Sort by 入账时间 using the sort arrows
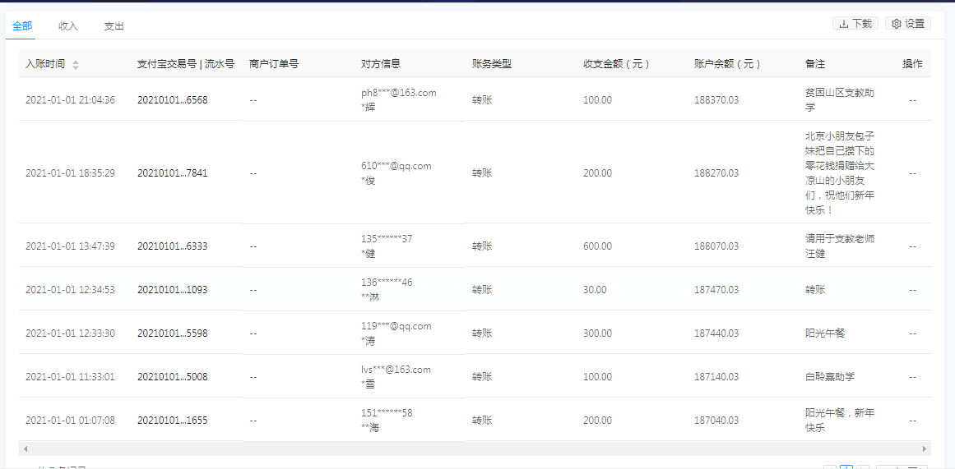The height and width of the screenshot is (469, 955). 76,65
